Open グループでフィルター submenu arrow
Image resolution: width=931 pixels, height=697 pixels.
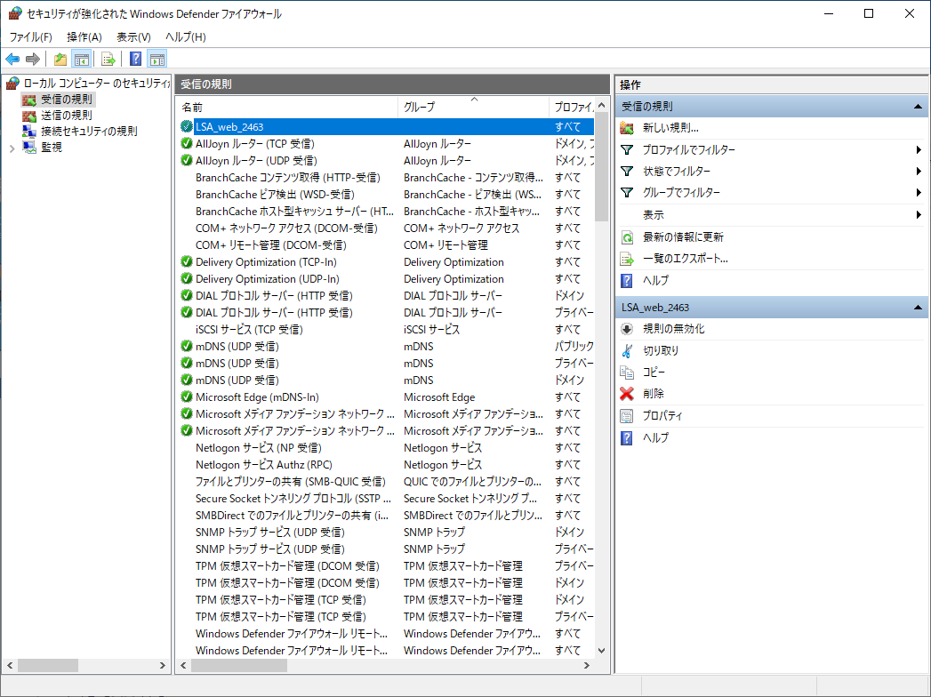pos(919,192)
